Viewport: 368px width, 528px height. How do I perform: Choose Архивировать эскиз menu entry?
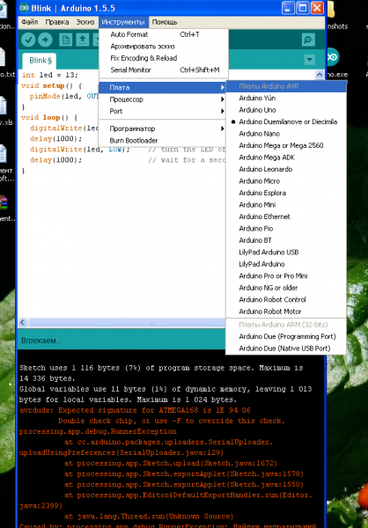(164, 46)
